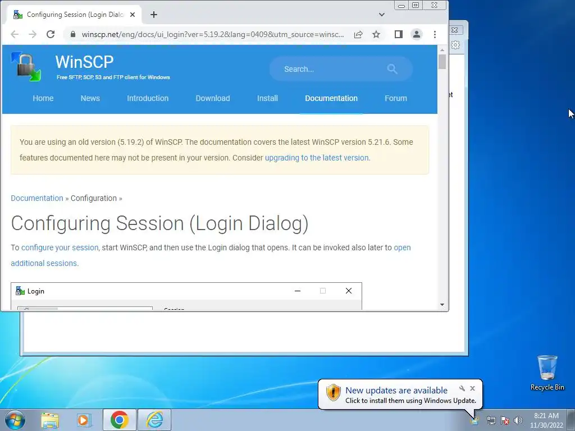Open the News section
The width and height of the screenshot is (575, 431).
(x=90, y=98)
